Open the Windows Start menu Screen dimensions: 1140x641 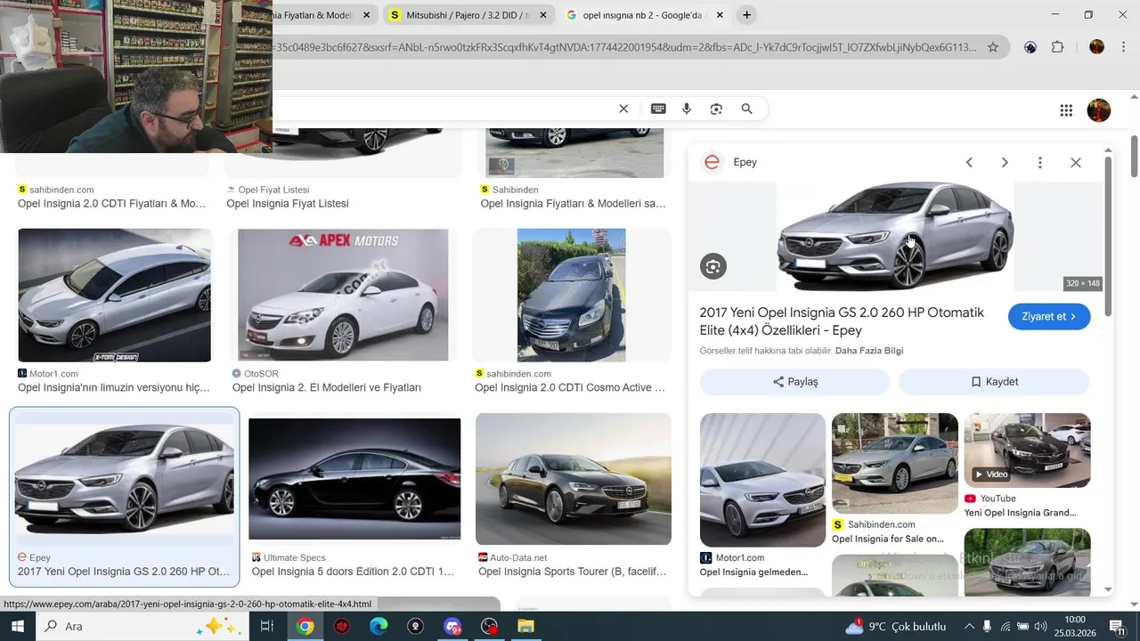pos(18,627)
